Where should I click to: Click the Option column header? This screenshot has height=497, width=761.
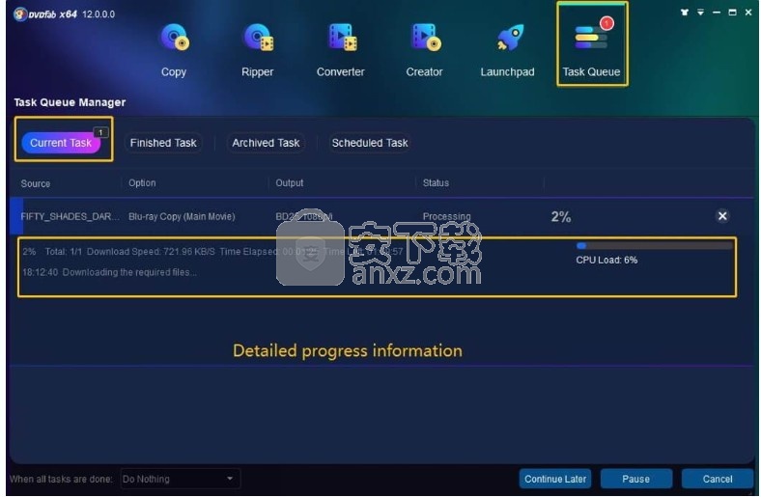(142, 182)
